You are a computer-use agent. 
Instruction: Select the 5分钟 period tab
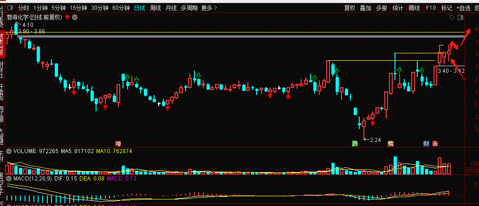click(58, 8)
